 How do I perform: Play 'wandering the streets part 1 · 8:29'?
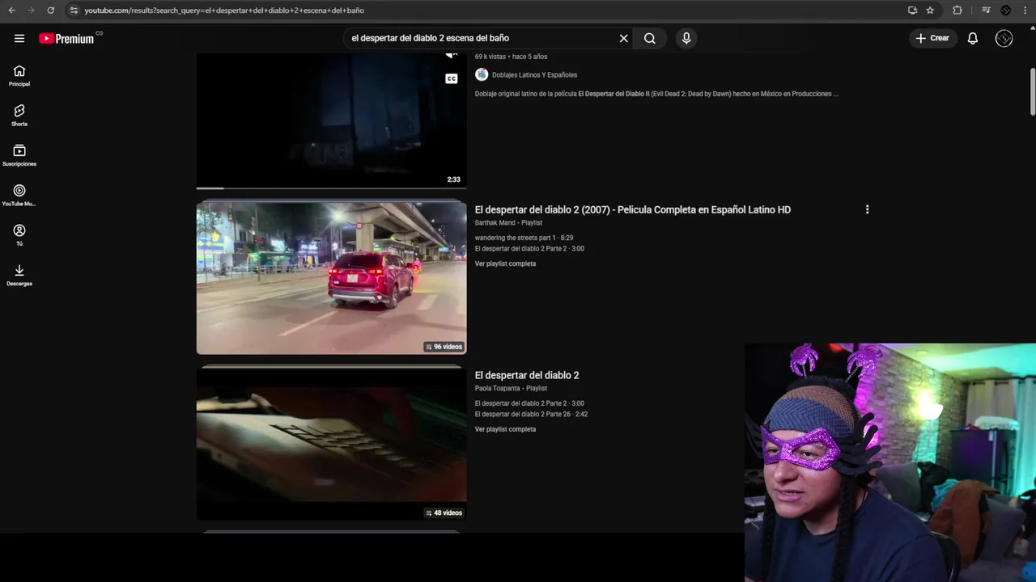coord(524,238)
